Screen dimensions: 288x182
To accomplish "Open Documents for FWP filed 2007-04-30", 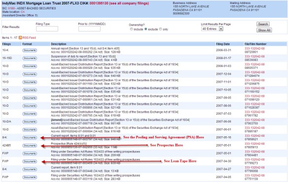I will pyautogui.click(x=30, y=161).
